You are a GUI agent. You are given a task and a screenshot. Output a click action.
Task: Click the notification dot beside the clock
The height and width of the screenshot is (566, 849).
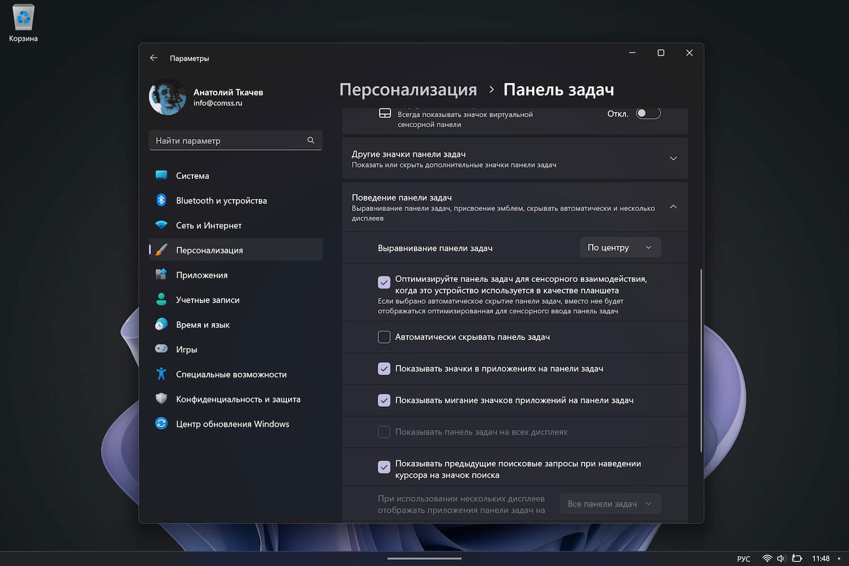tap(839, 559)
